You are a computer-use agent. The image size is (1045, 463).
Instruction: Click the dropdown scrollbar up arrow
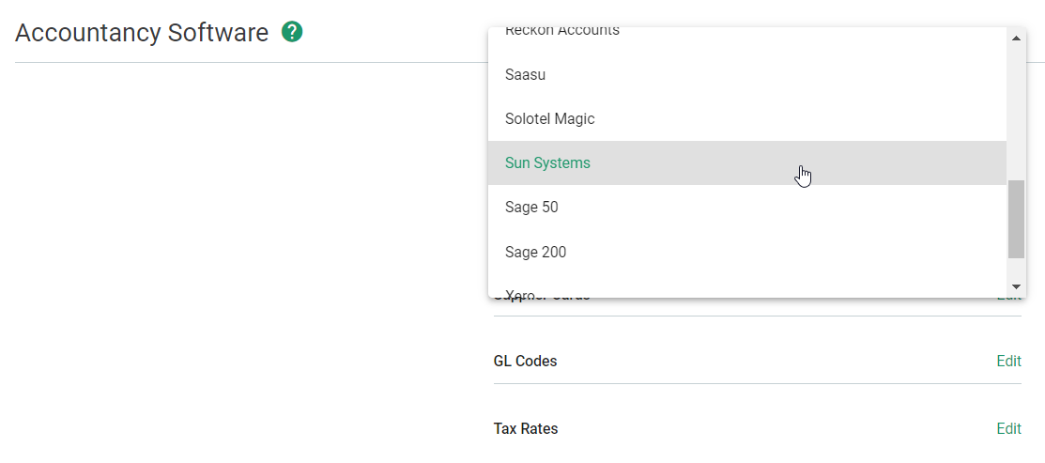point(1015,39)
